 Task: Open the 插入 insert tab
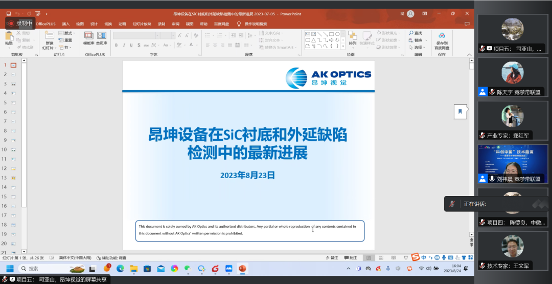pos(66,24)
